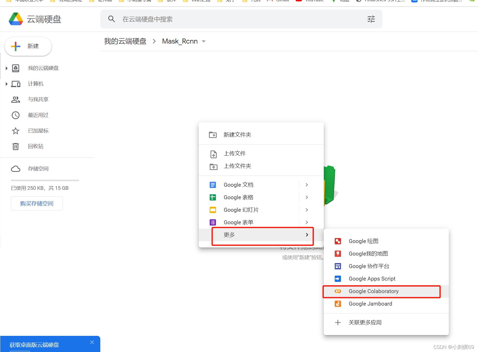Click 已使用 250 KB，共 15 GB text
This screenshot has height=352, width=478.
point(40,188)
